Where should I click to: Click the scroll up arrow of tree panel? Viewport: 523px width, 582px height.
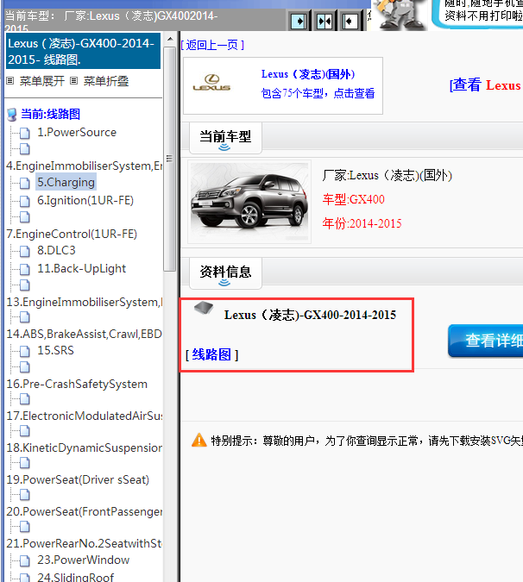pyautogui.click(x=170, y=39)
